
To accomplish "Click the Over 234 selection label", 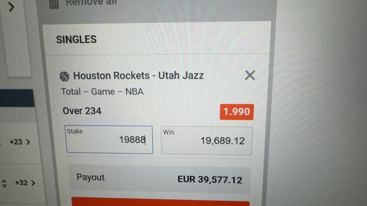I will pos(82,111).
